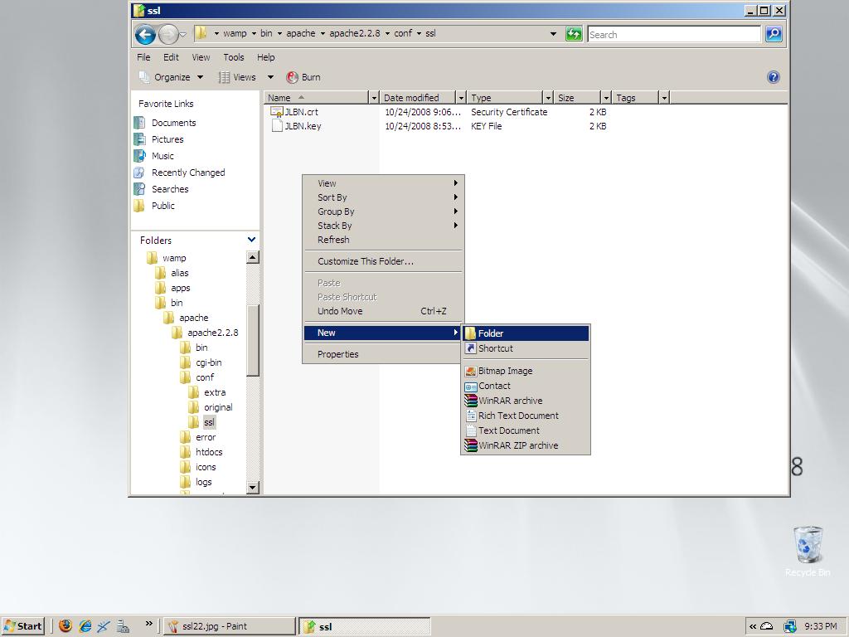Open the Name column filter dropdown
Screen dimensions: 849x637
(x=374, y=98)
